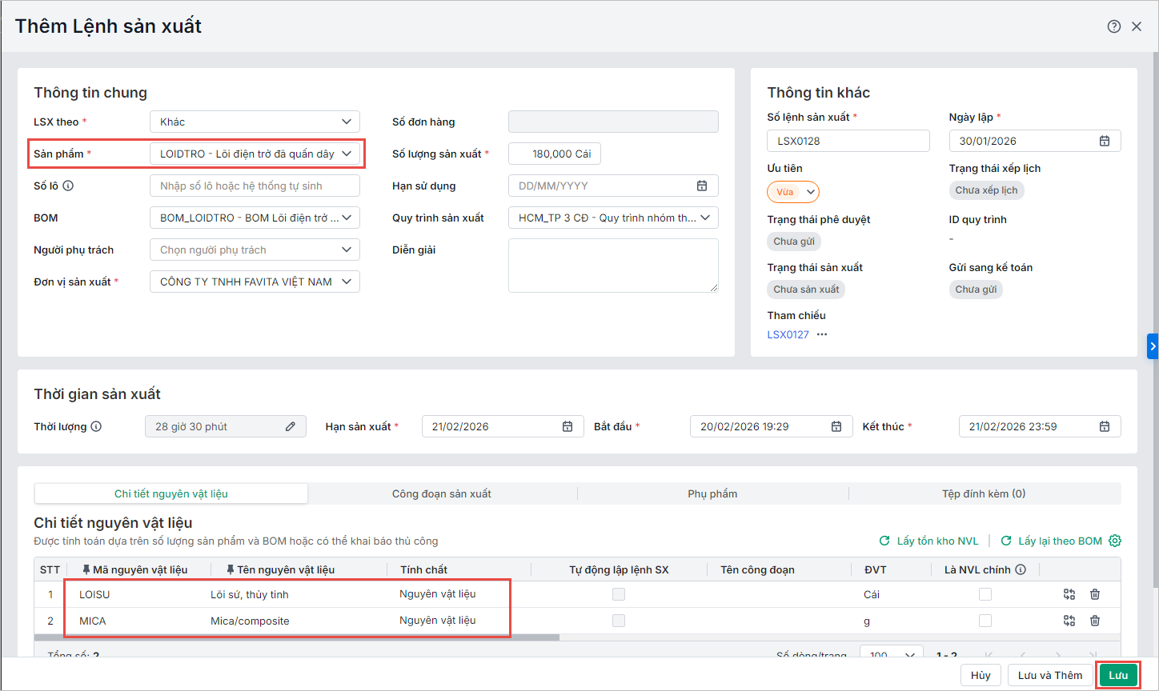Open the LSX0127 reference link
The width and height of the screenshot is (1159, 691).
click(x=788, y=334)
